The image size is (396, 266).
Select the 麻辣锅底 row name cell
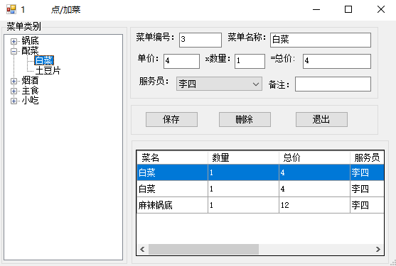tap(172, 205)
